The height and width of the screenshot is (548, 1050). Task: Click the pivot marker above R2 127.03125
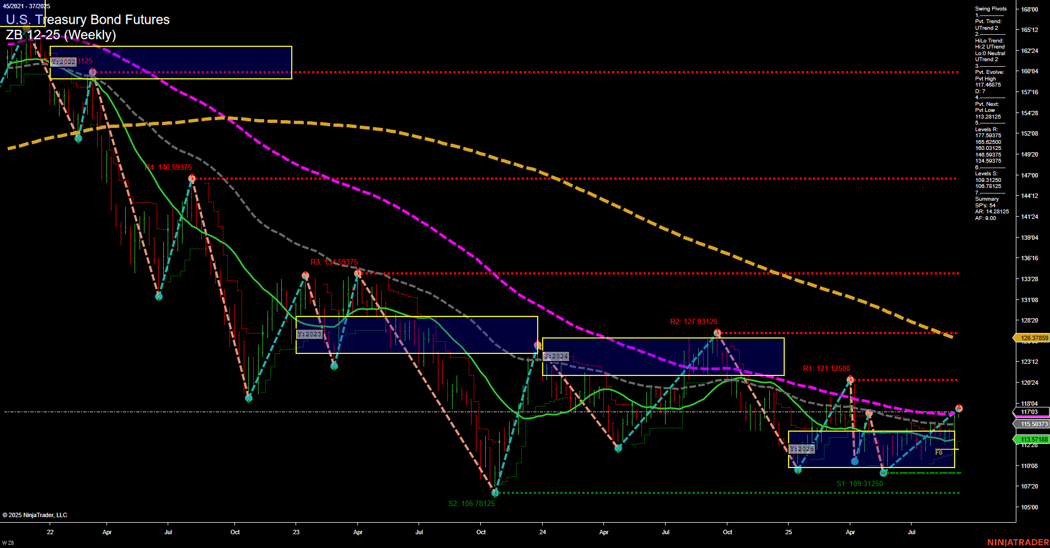click(717, 332)
